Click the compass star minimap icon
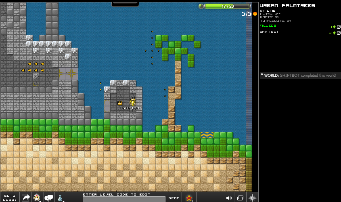 pyautogui.click(x=252, y=198)
